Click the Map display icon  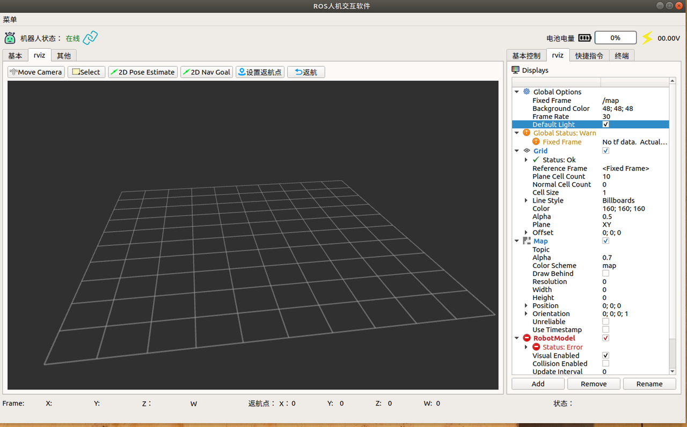pyautogui.click(x=527, y=241)
